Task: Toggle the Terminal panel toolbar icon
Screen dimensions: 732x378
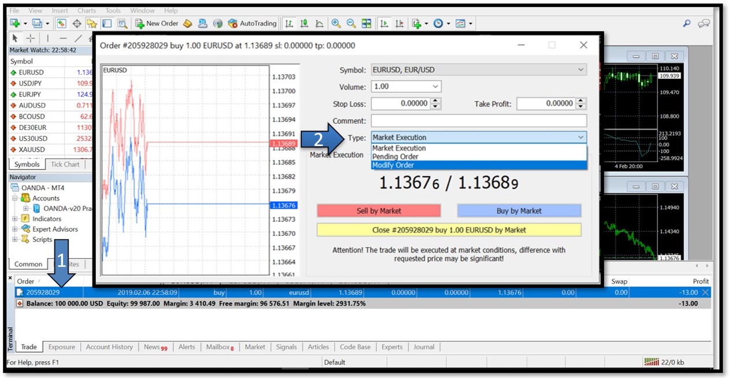Action: click(x=107, y=24)
